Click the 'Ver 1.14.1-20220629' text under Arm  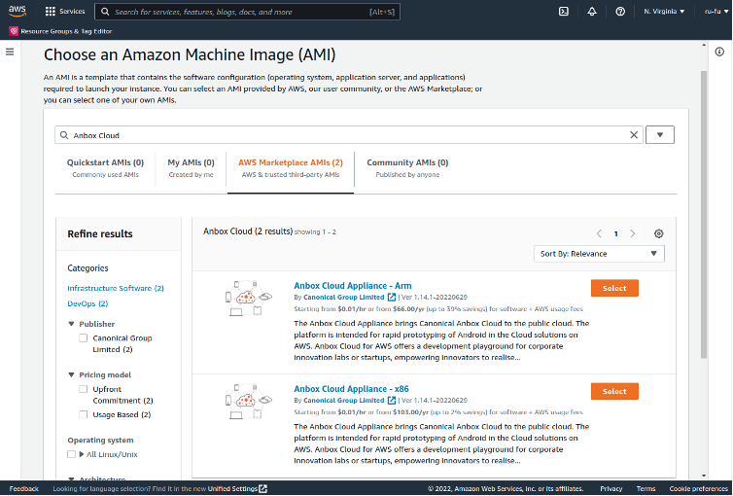click(435, 298)
